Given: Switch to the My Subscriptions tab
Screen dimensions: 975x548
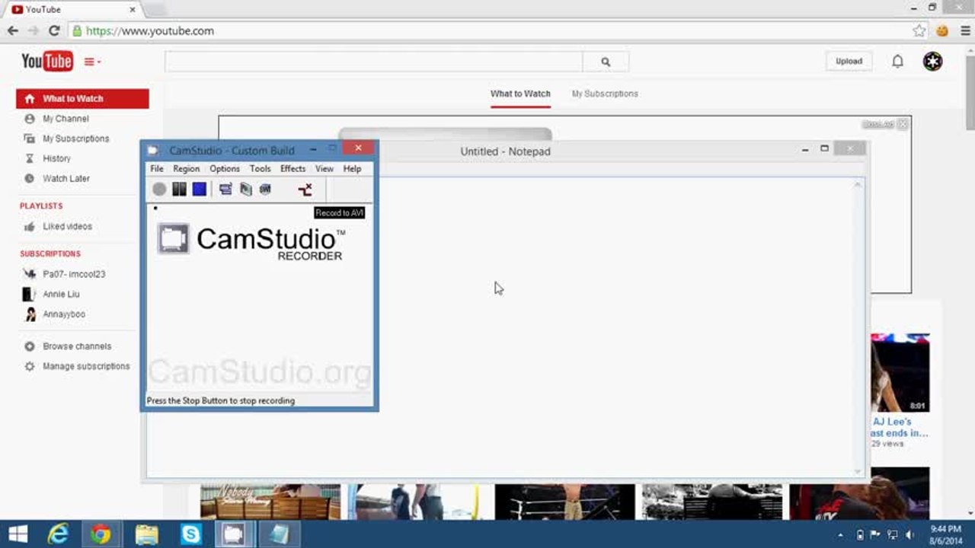Looking at the screenshot, I should click(605, 94).
